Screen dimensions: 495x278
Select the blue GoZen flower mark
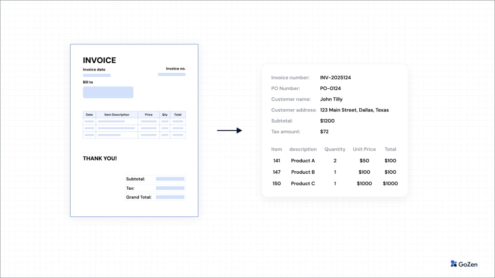click(x=452, y=264)
